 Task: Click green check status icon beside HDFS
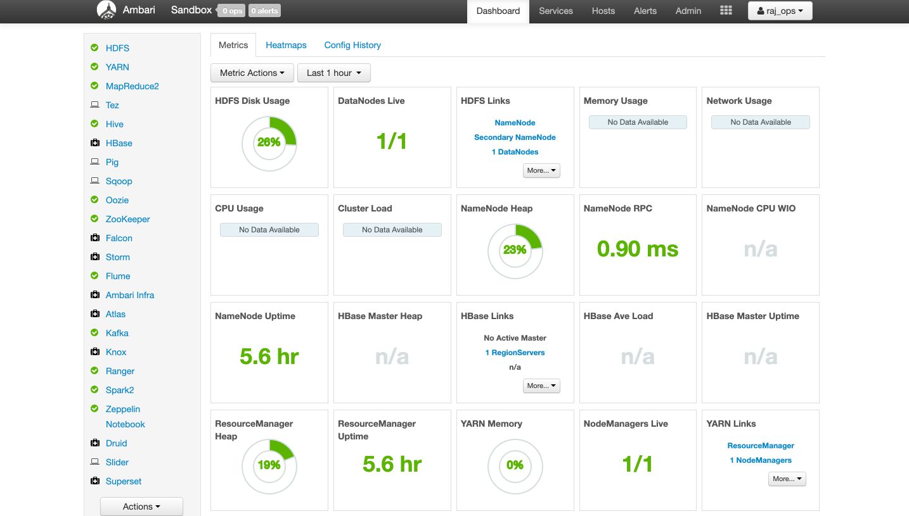[x=94, y=47]
